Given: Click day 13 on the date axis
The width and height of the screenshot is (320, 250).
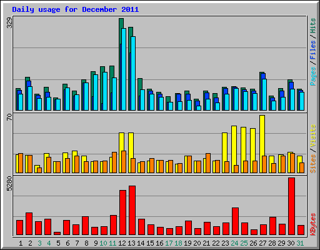Looking at the screenshot, I should (x=131, y=243).
